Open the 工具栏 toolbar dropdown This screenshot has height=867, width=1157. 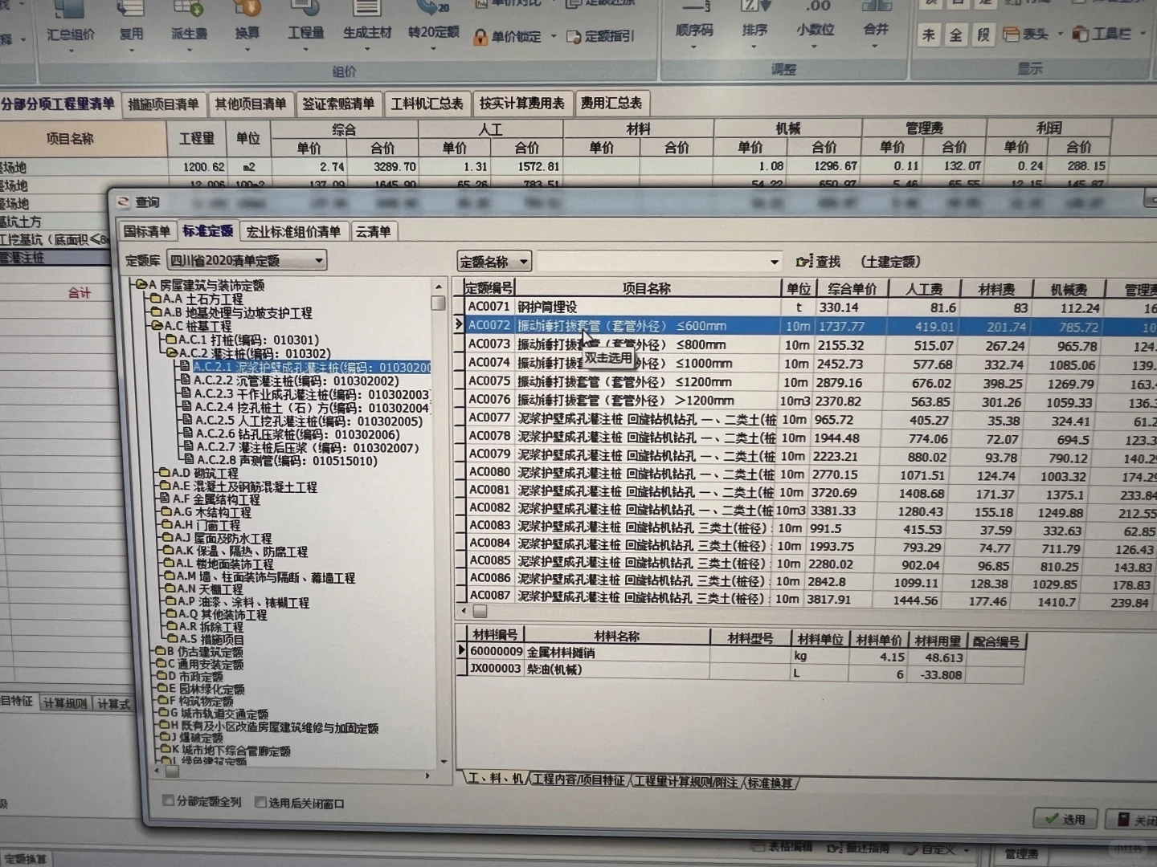[1142, 34]
